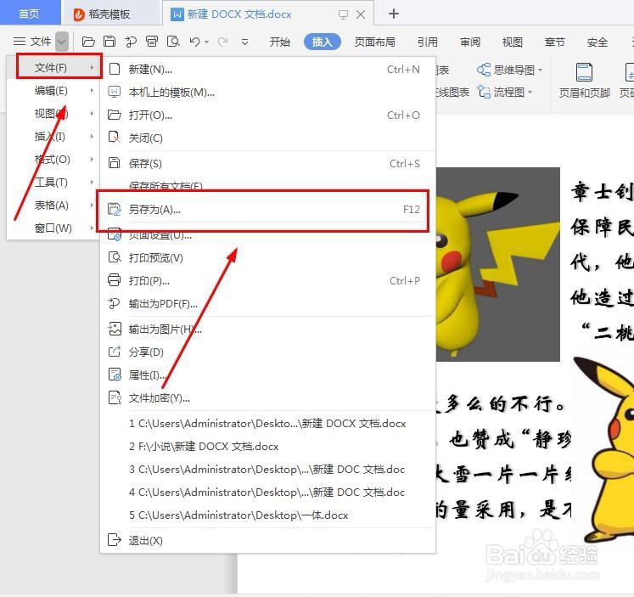This screenshot has width=634, height=597.
Task: Switch to the 安全 ribbon tab
Action: [598, 42]
